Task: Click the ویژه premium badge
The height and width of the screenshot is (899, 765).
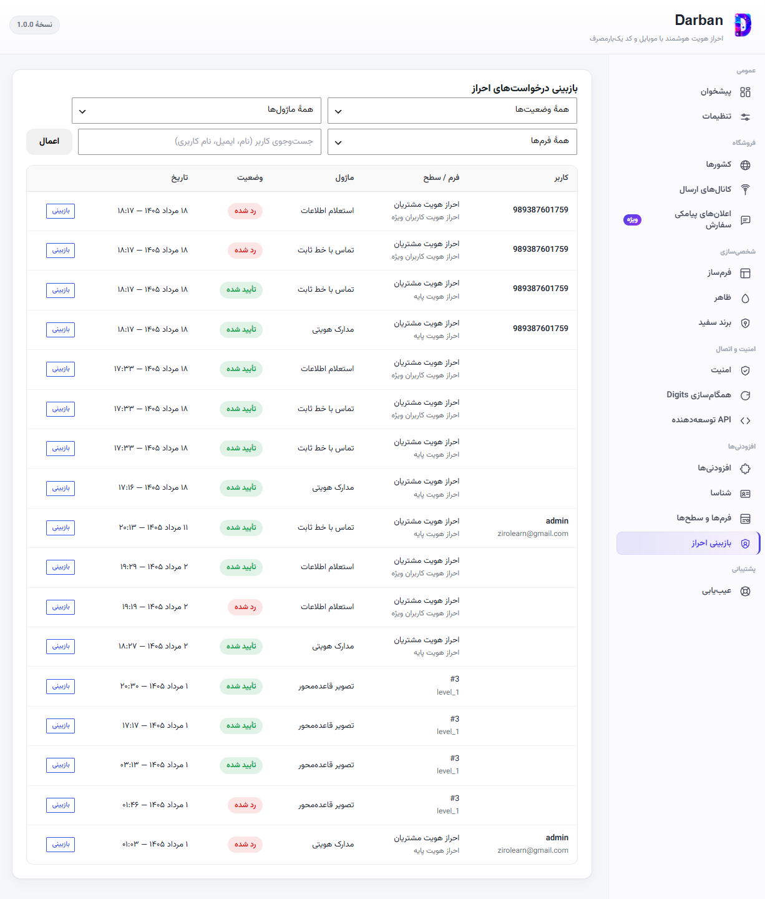Action: coord(632,220)
